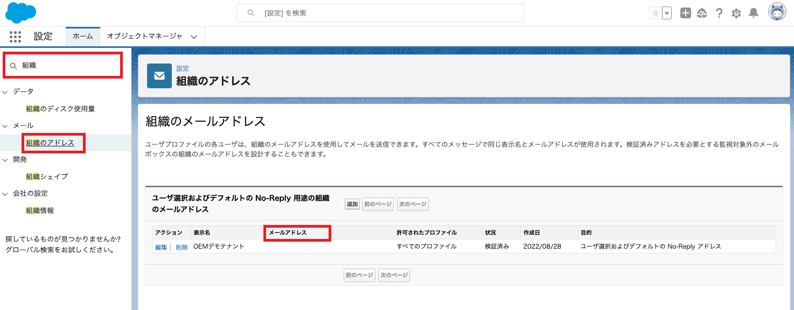Open the Trailhead guidance icon
This screenshot has width=794, height=310.
point(702,13)
